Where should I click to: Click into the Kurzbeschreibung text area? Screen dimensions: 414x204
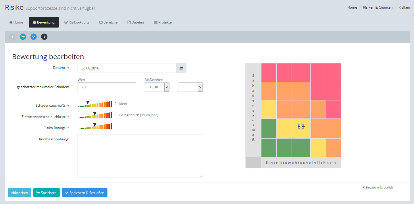point(140,156)
